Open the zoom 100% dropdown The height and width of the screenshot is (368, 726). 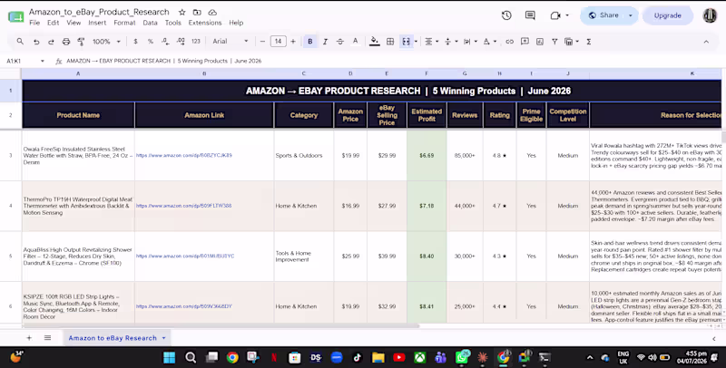point(106,42)
